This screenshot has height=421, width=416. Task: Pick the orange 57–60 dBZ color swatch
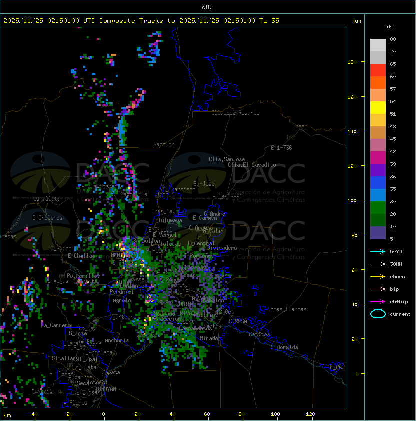click(378, 82)
